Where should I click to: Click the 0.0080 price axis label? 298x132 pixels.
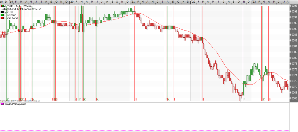coord(293,58)
